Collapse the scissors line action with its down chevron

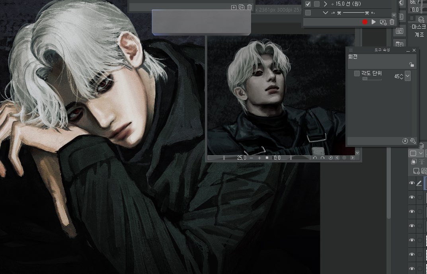(325, 13)
